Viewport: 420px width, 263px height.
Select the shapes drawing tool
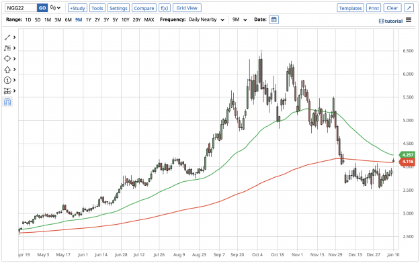(7, 58)
